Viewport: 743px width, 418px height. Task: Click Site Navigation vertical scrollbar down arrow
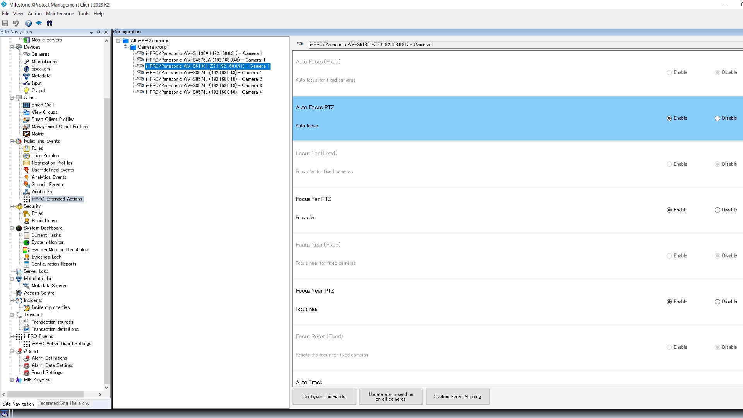[106, 388]
